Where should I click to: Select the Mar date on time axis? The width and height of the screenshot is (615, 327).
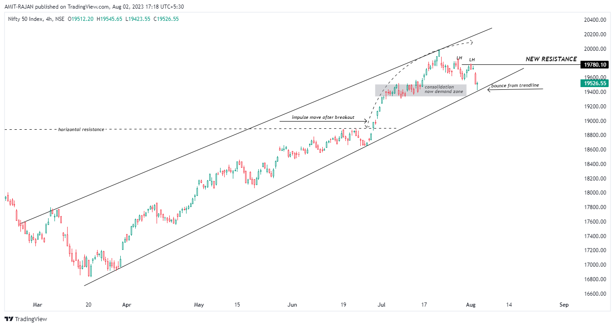pos(38,305)
